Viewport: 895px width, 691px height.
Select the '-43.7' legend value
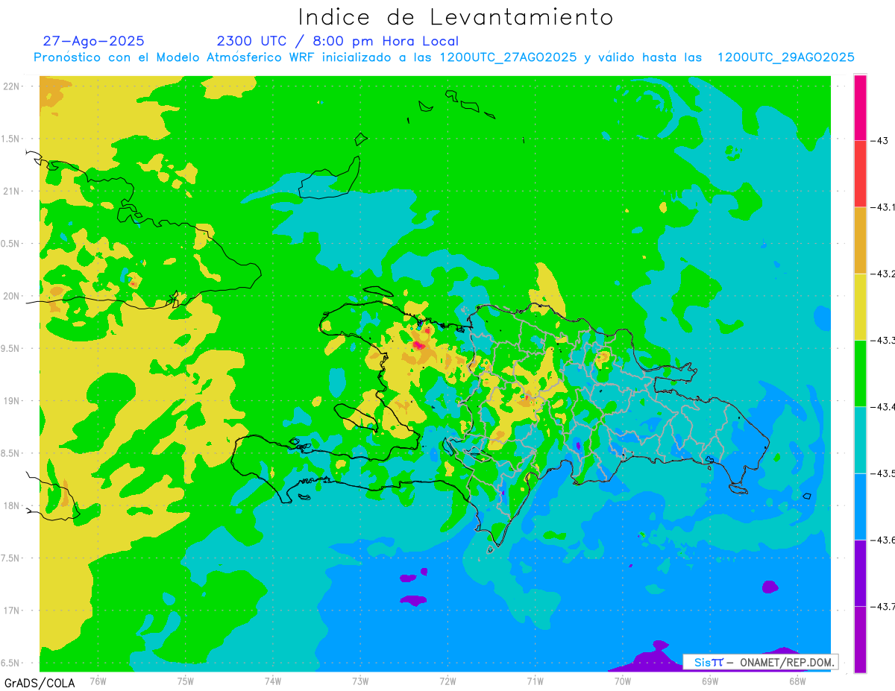[883, 606]
